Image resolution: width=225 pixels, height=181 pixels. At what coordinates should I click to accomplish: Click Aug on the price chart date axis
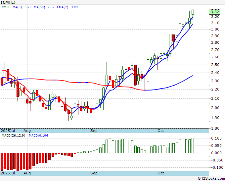point(27,131)
